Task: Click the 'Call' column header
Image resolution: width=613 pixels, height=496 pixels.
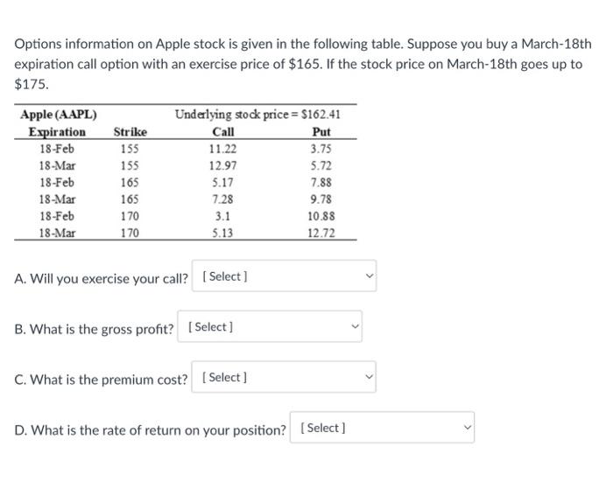Action: (x=223, y=132)
